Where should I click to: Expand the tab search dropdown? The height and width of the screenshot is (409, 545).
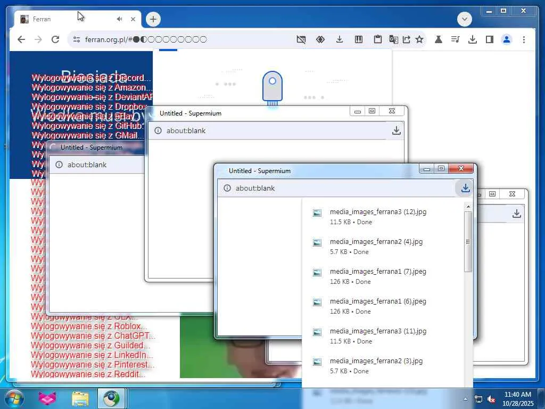[465, 19]
